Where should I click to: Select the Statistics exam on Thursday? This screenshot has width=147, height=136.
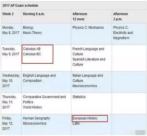point(79,97)
